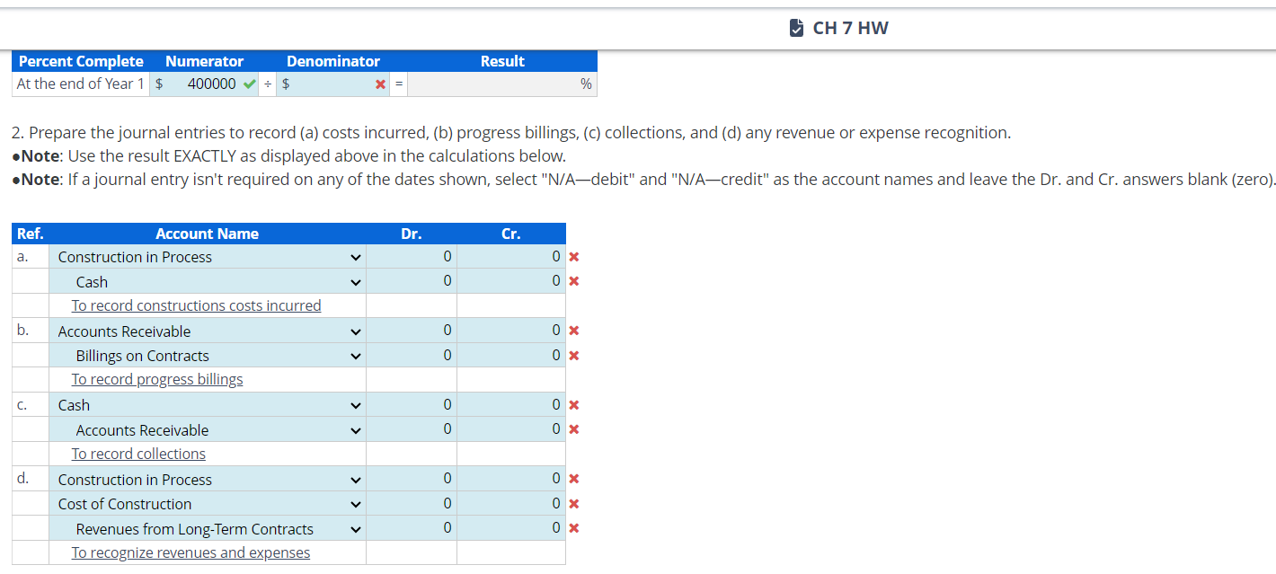The height and width of the screenshot is (574, 1276).
Task: Open the Cash account dropdown in entry c
Action: coord(355,404)
